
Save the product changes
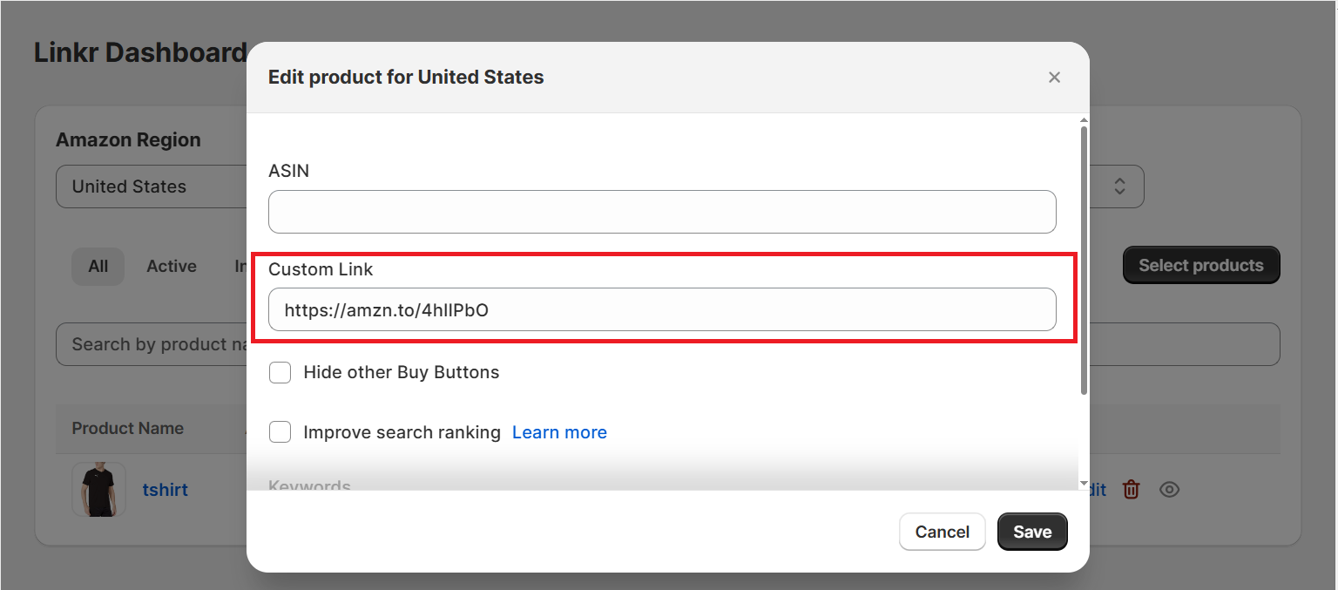coord(1032,532)
